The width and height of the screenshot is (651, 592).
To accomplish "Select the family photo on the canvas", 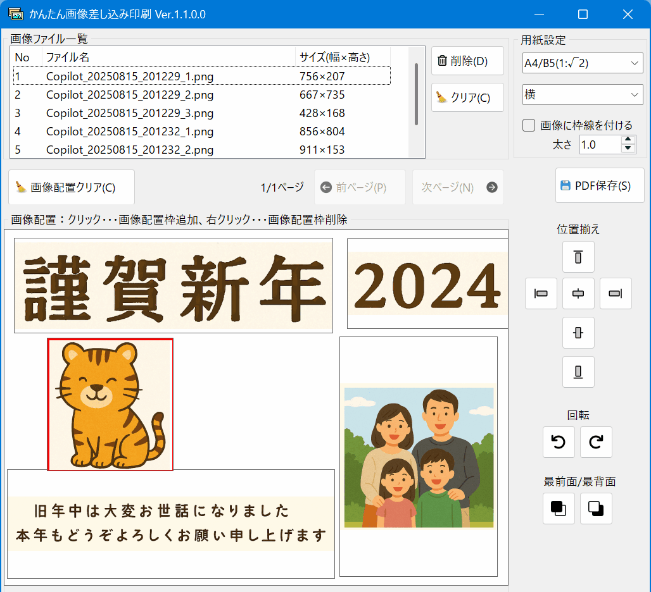I will pyautogui.click(x=419, y=455).
